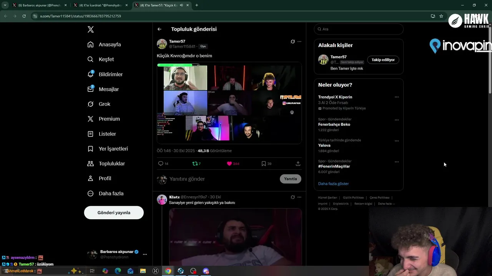Image resolution: width=492 pixels, height=276 pixels.
Task: Click the site info icon in address bar
Action: [x=35, y=16]
